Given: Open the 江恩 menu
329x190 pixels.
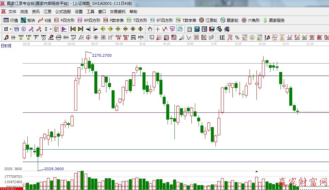Looking at the screenshot, I should (x=48, y=12).
